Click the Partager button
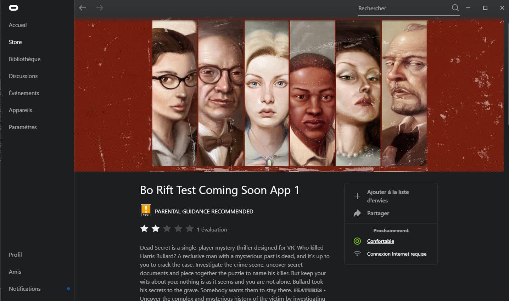 [378, 213]
